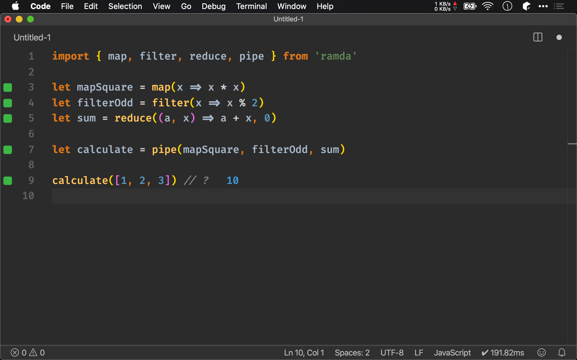
Task: Open the errors count in status bar
Action: pyautogui.click(x=18, y=352)
